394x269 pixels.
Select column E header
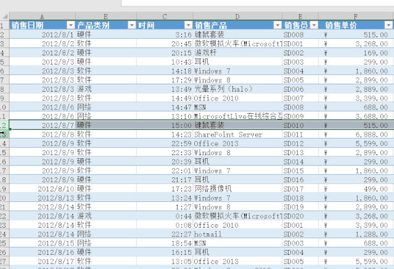click(300, 17)
